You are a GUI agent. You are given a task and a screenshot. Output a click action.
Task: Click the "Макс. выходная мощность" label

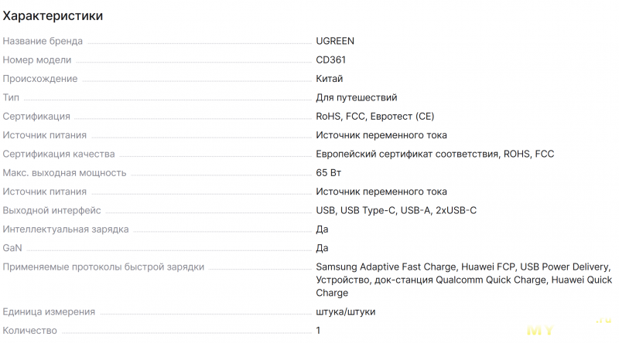tap(64, 172)
